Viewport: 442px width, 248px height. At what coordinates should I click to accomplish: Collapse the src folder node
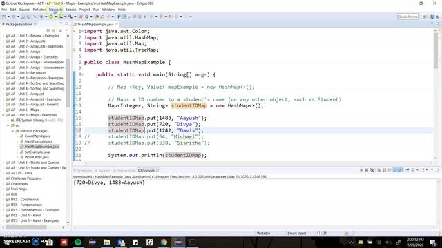(8, 125)
